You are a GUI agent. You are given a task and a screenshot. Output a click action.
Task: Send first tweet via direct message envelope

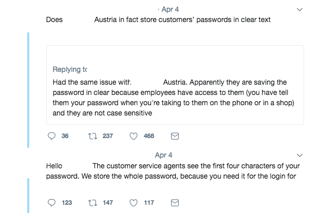click(175, 136)
